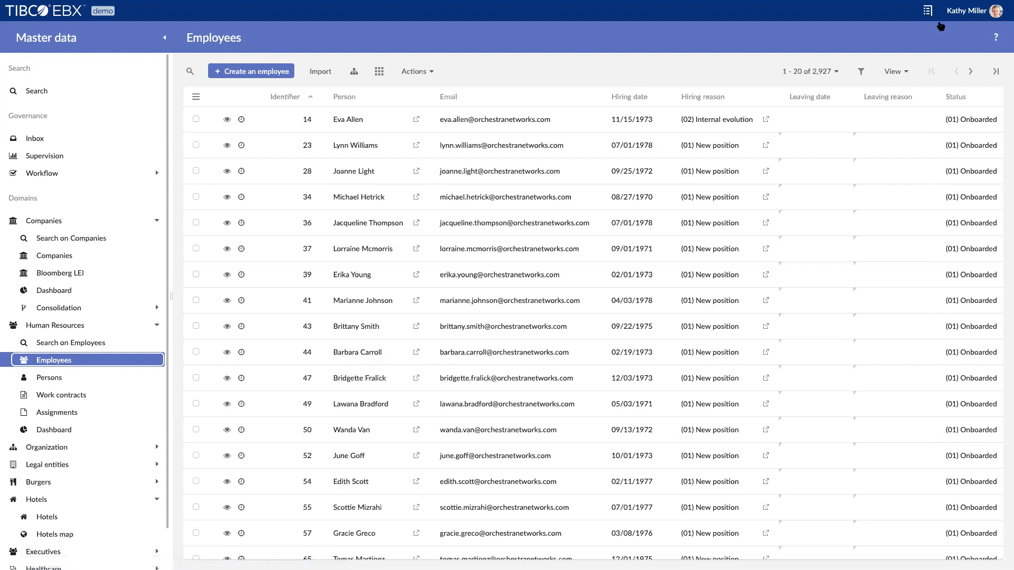The height and width of the screenshot is (570, 1014).
Task: Click the navigation pane resize handle
Action: pos(172,296)
